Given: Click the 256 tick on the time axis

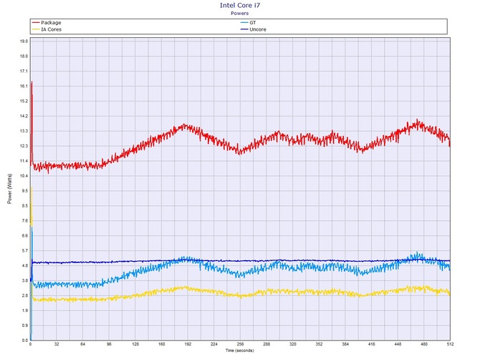Looking at the screenshot, I should (x=240, y=344).
